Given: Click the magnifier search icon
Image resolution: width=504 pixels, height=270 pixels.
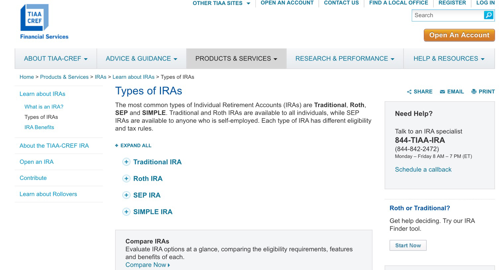Looking at the screenshot, I should (x=488, y=15).
